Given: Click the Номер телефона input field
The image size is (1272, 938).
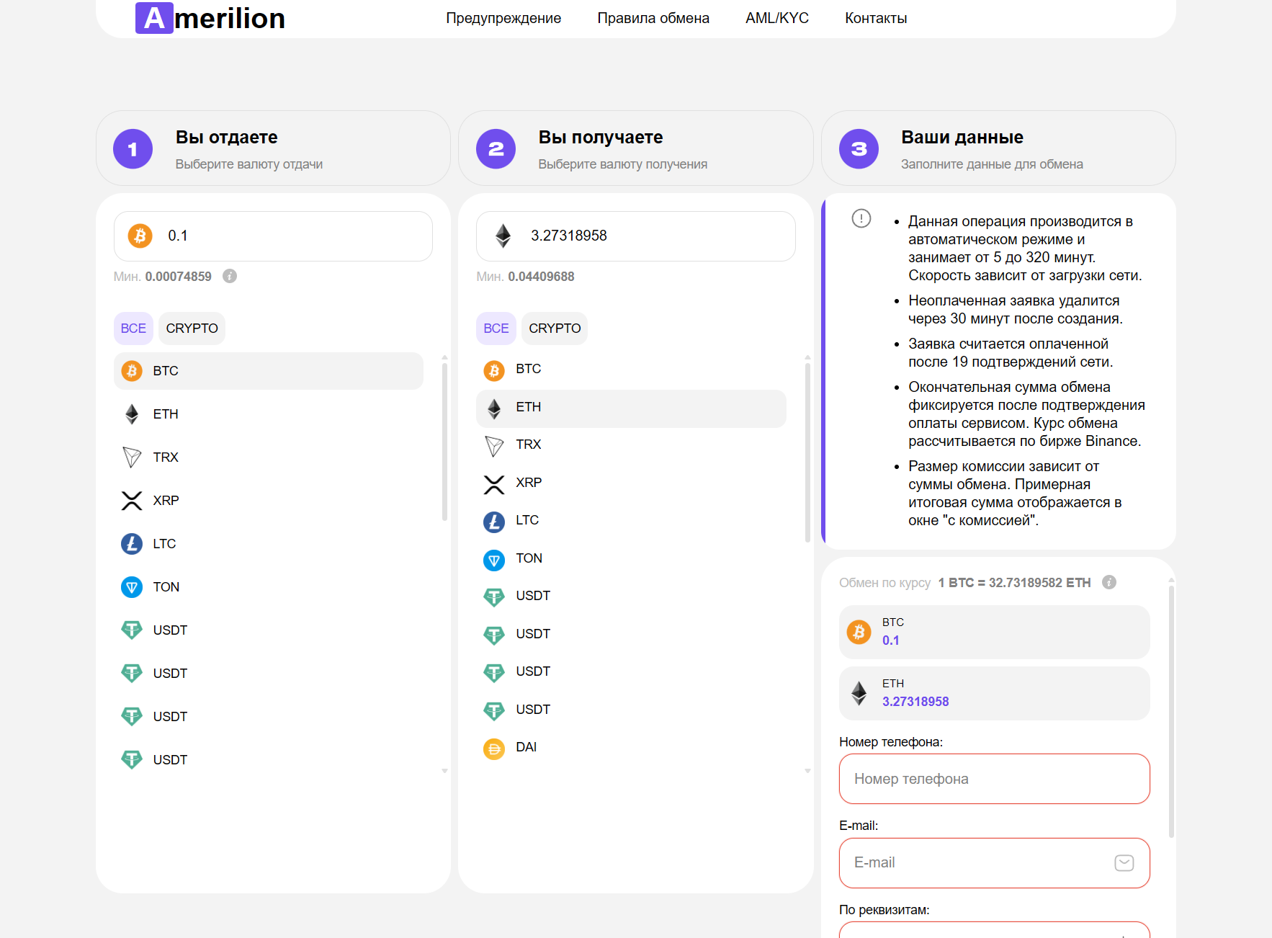Looking at the screenshot, I should point(994,779).
